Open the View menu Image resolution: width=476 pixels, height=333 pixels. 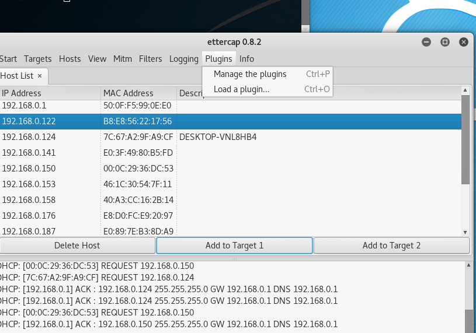(x=97, y=59)
